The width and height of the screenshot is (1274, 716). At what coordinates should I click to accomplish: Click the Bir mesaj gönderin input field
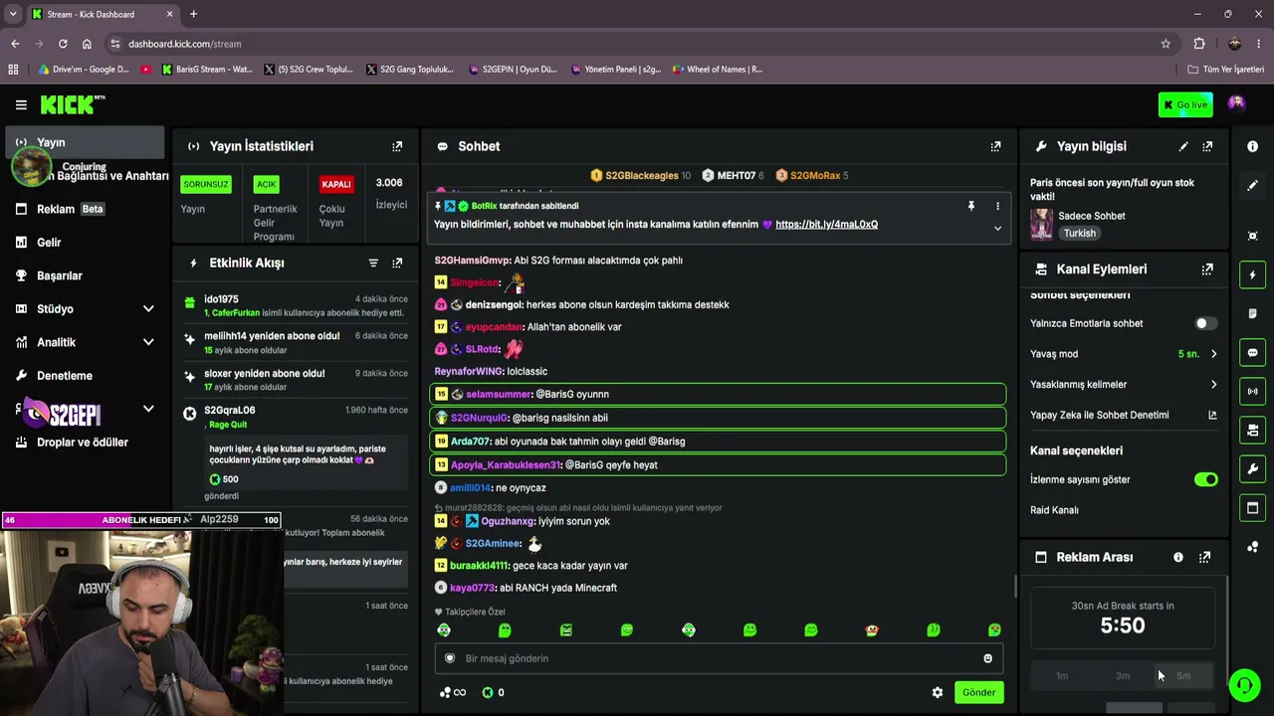719,658
